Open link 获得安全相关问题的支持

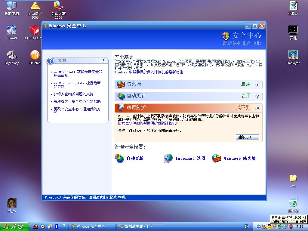click(73, 94)
